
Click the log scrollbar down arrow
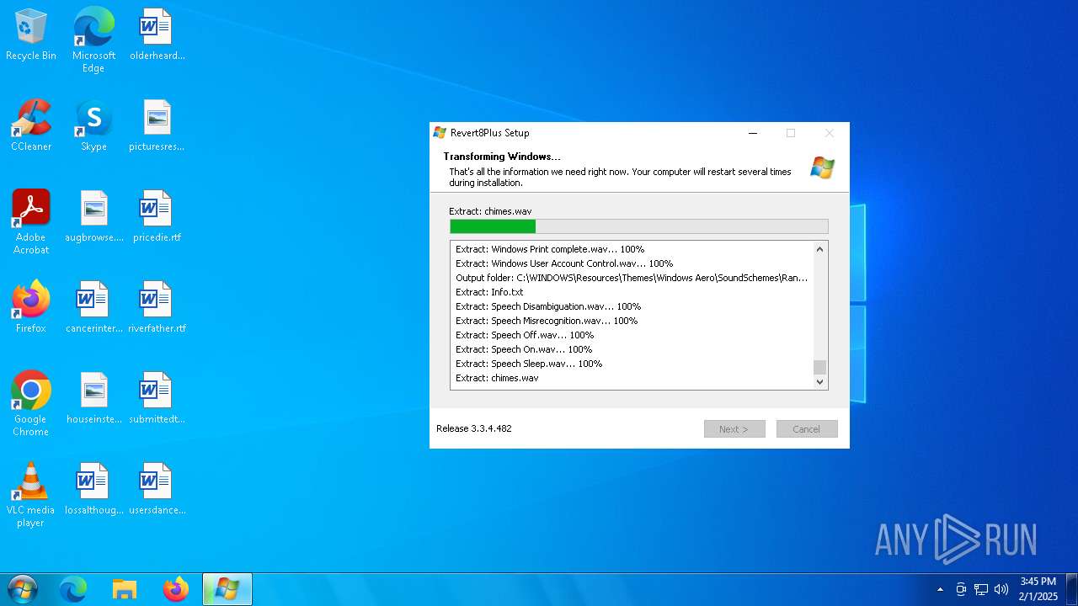pos(820,382)
